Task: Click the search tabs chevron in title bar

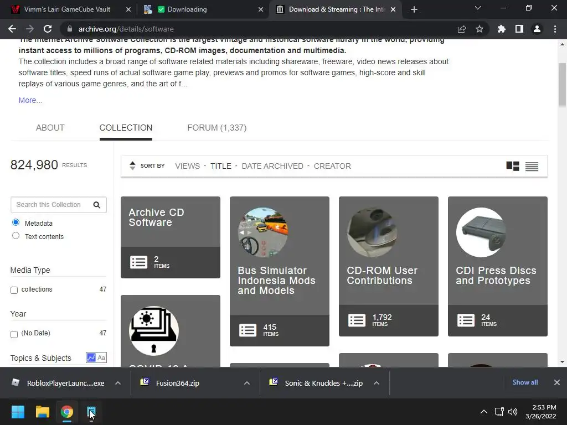Action: coord(478,8)
